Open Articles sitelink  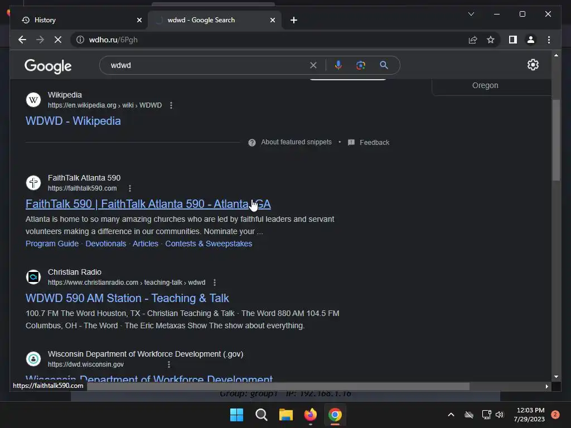[x=146, y=244]
